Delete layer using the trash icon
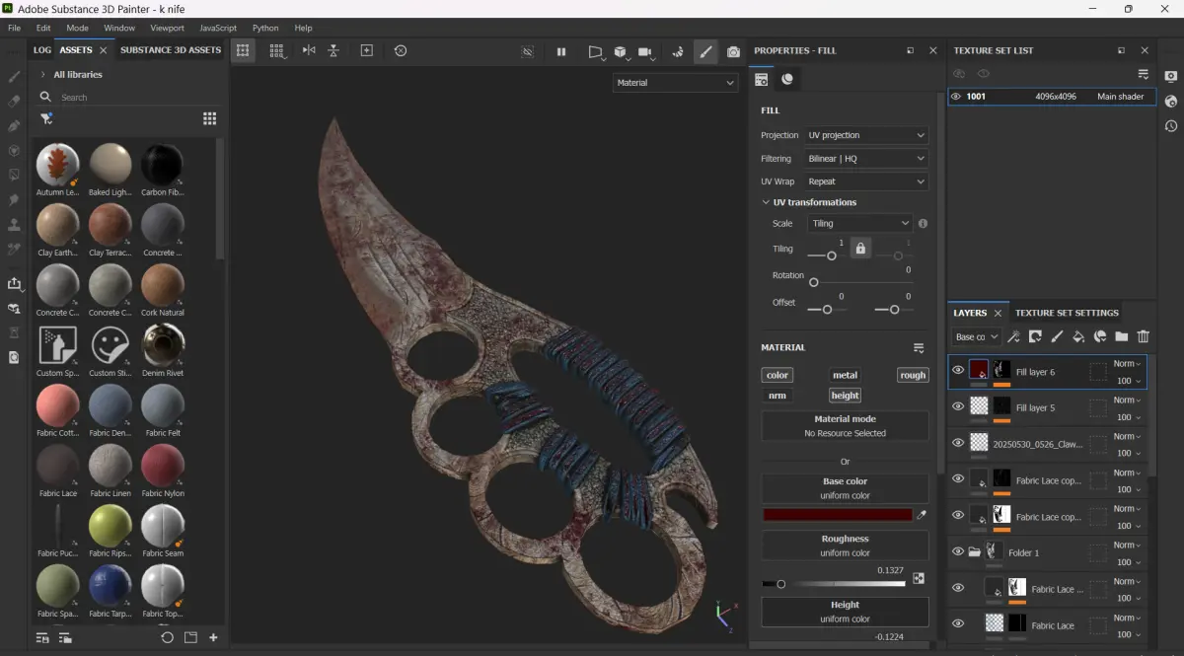The height and width of the screenshot is (656, 1184). tap(1144, 336)
